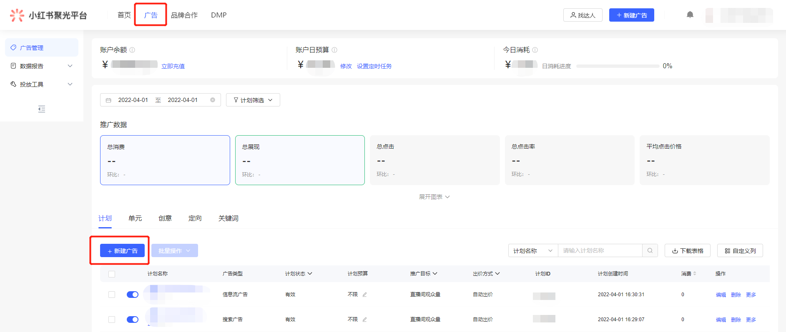Switch to the 计划 tab
Image resolution: width=786 pixels, height=332 pixels.
coord(105,218)
